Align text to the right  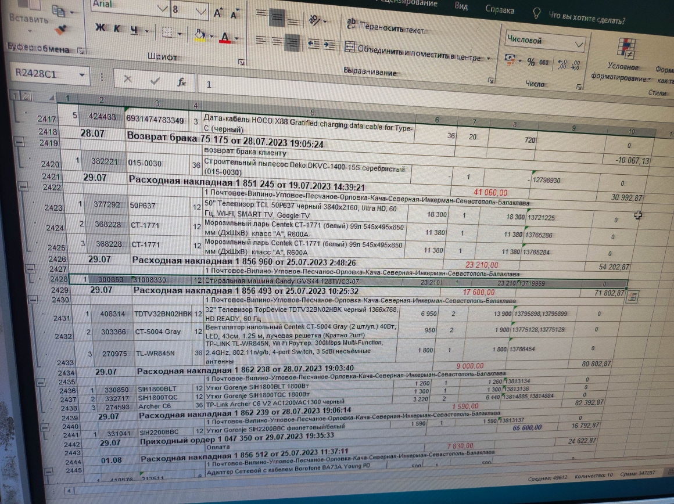[x=293, y=42]
